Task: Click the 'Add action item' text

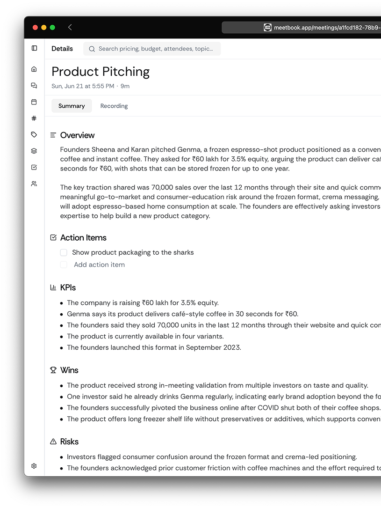Action: click(99, 265)
